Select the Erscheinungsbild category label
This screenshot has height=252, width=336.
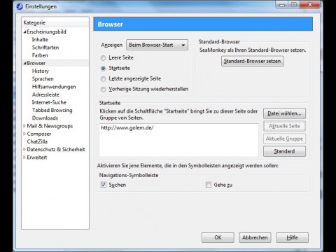point(46,31)
